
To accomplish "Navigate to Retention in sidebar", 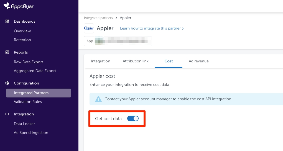I will 22,40.
